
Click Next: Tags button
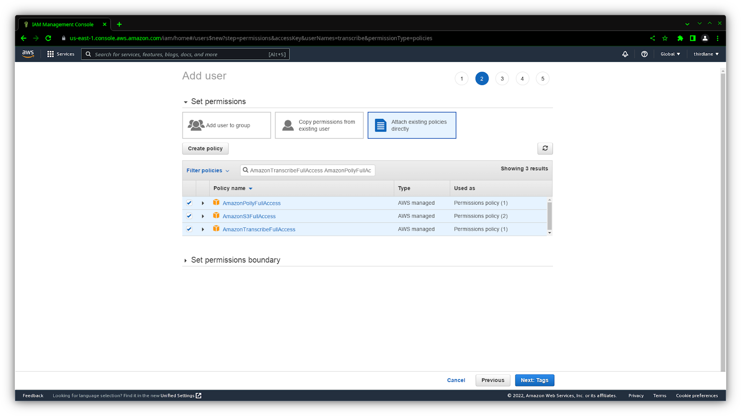click(534, 380)
